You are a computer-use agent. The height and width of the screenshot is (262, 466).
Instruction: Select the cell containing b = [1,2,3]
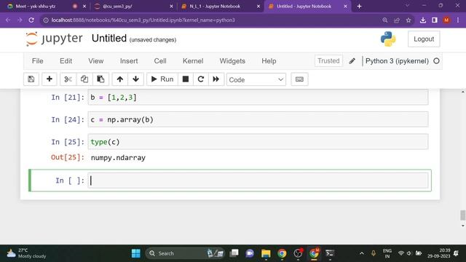pos(258,98)
